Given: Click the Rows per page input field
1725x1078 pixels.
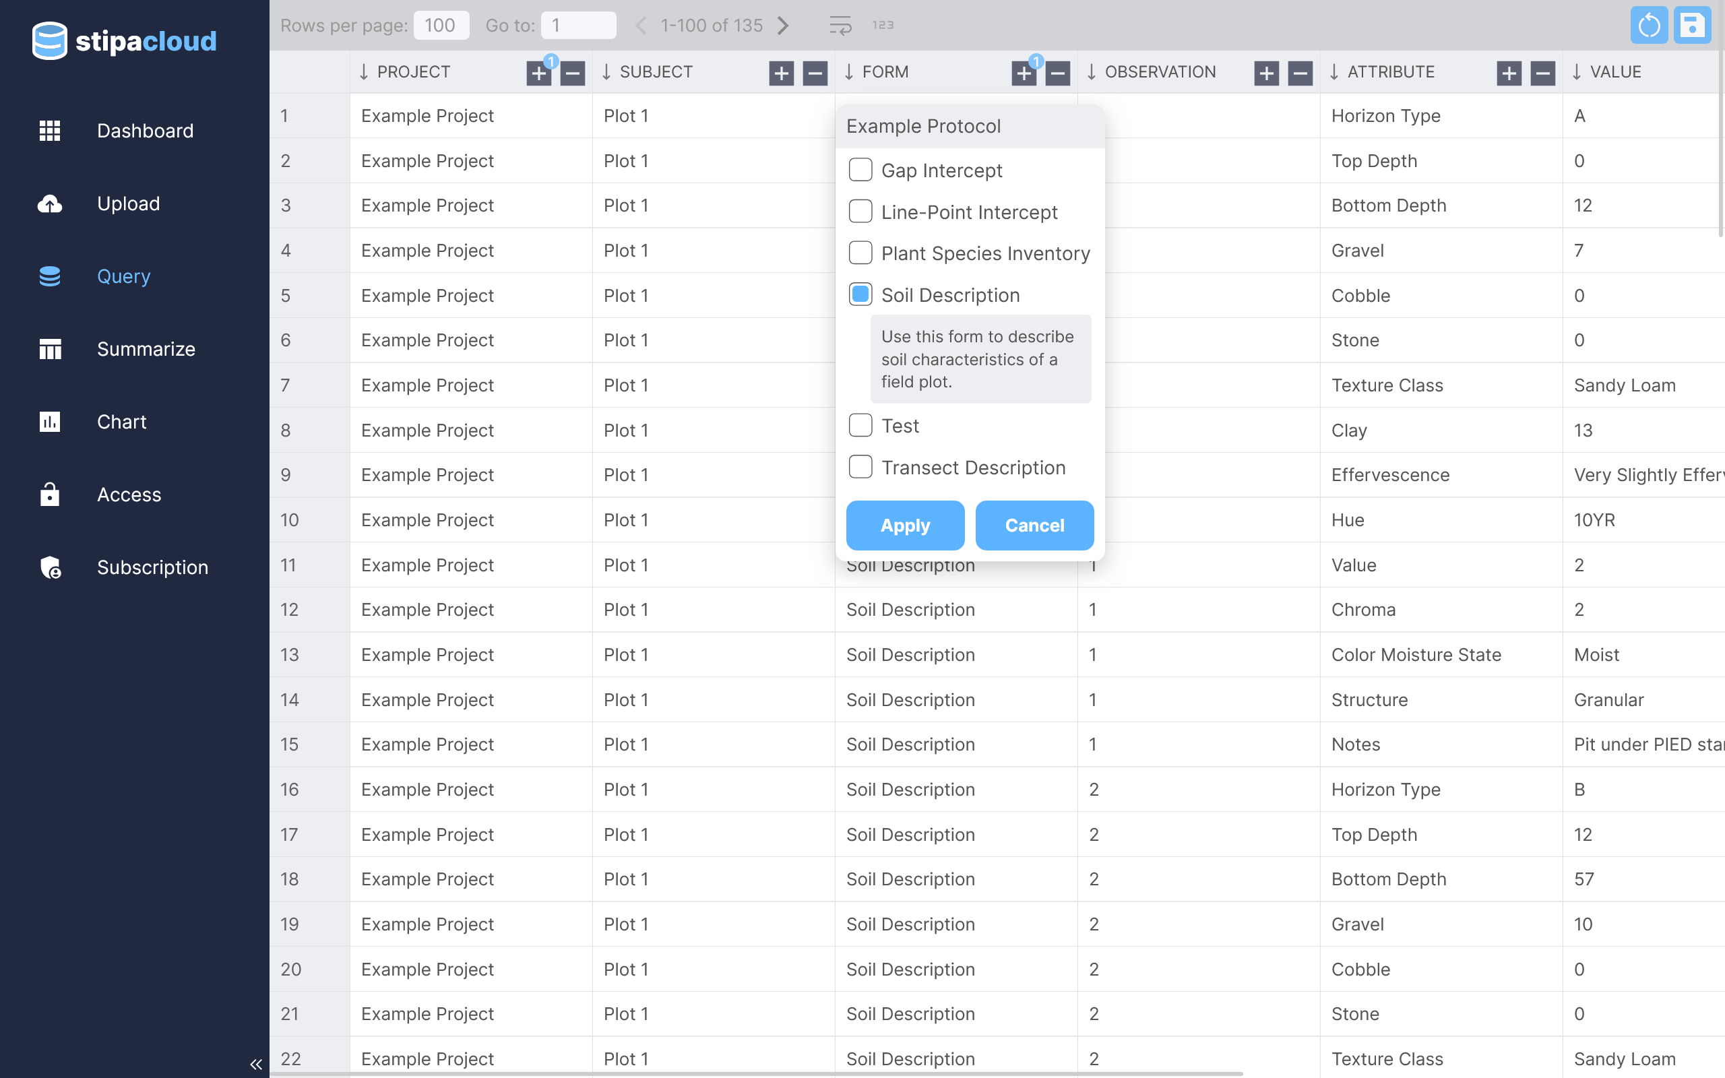Looking at the screenshot, I should click(441, 26).
